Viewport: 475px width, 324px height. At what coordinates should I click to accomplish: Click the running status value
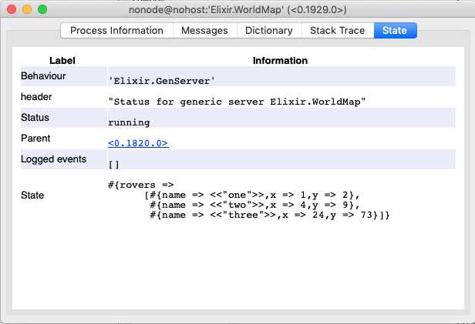[129, 122]
